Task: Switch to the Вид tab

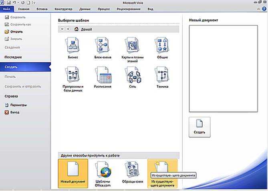Action: (150, 9)
